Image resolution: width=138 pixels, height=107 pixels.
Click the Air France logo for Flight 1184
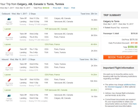pos(9,50)
